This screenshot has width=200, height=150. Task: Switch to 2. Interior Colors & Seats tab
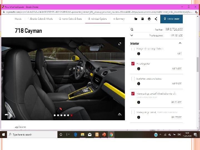pos(71,19)
